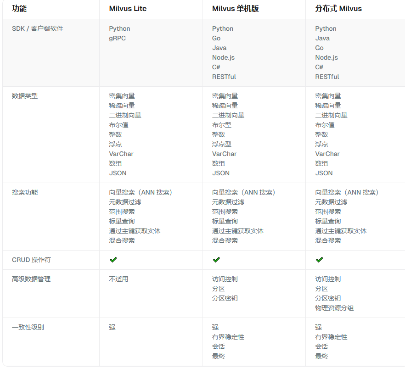Click 通过主键获取实体 in the Milvus 单机版 column
Viewport: 405px width, 368px height.
coord(238,231)
